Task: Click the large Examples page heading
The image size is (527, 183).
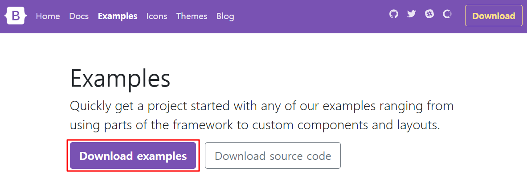Action: point(120,80)
